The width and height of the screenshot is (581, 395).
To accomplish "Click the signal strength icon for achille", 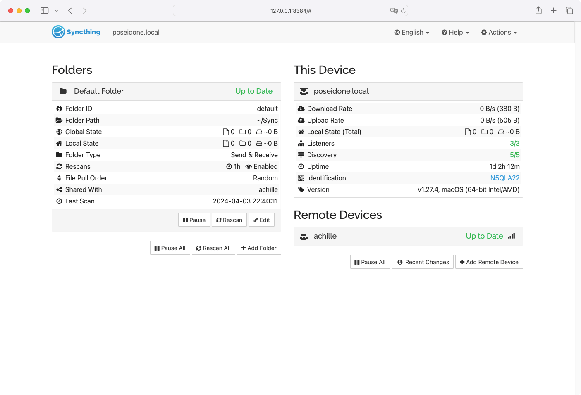I will pyautogui.click(x=512, y=236).
